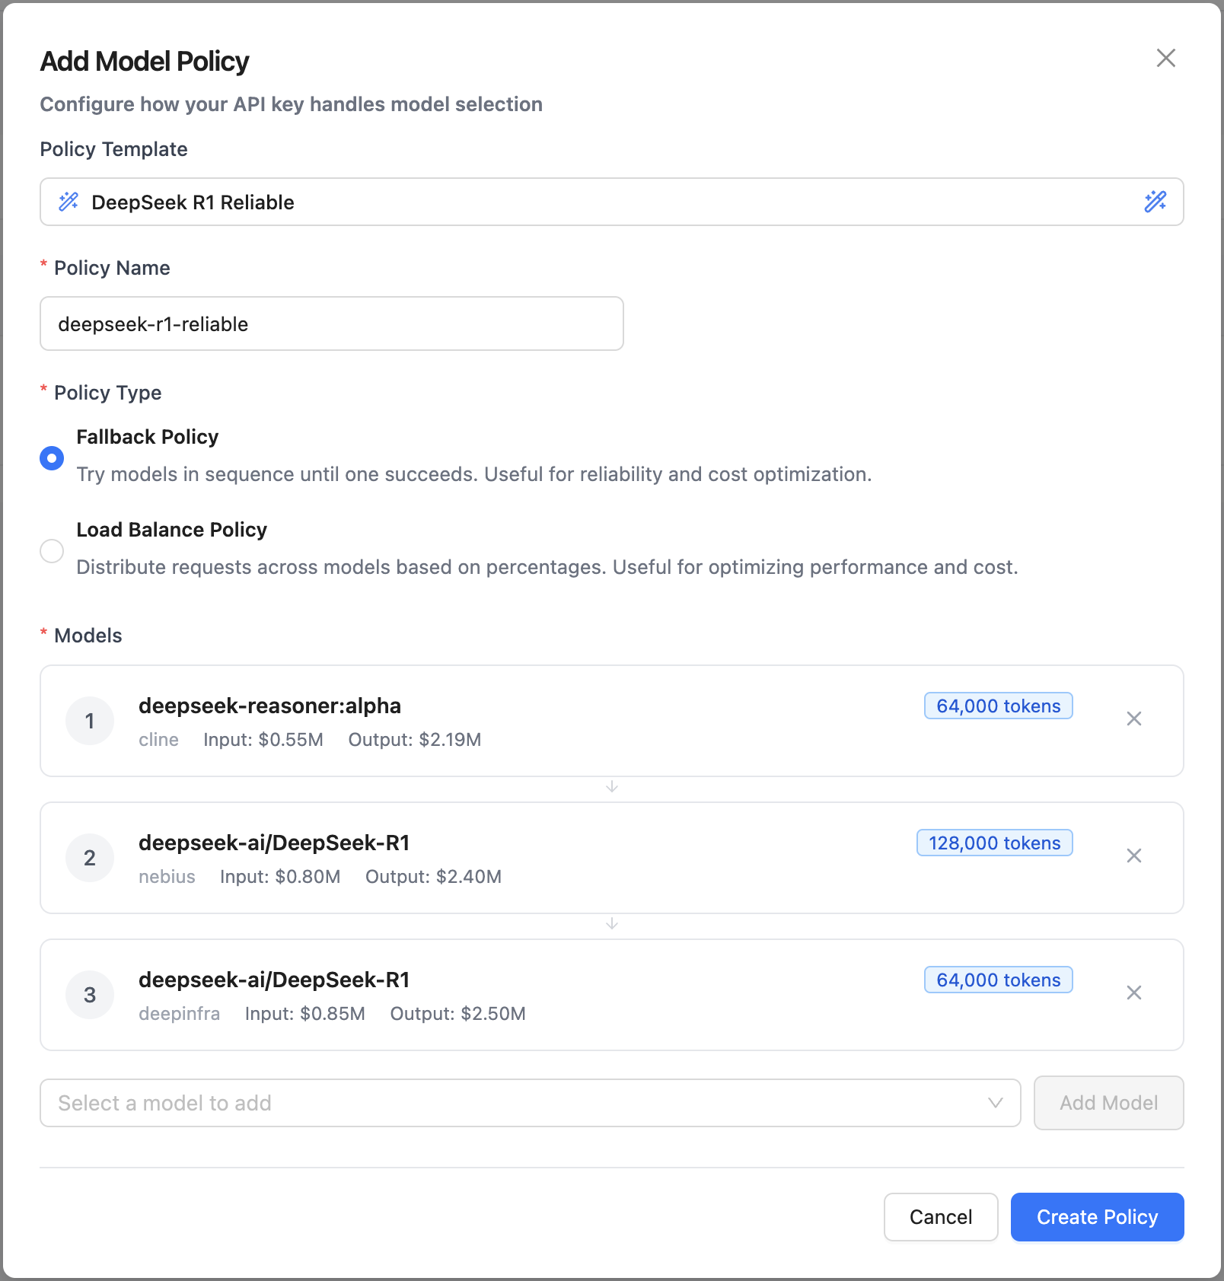
Task: Click the 128,000 tokens badge
Action: (994, 843)
